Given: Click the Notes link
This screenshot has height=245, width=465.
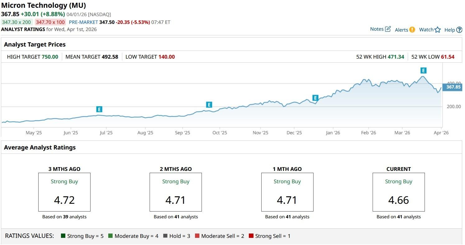Looking at the screenshot, I should (x=377, y=29).
